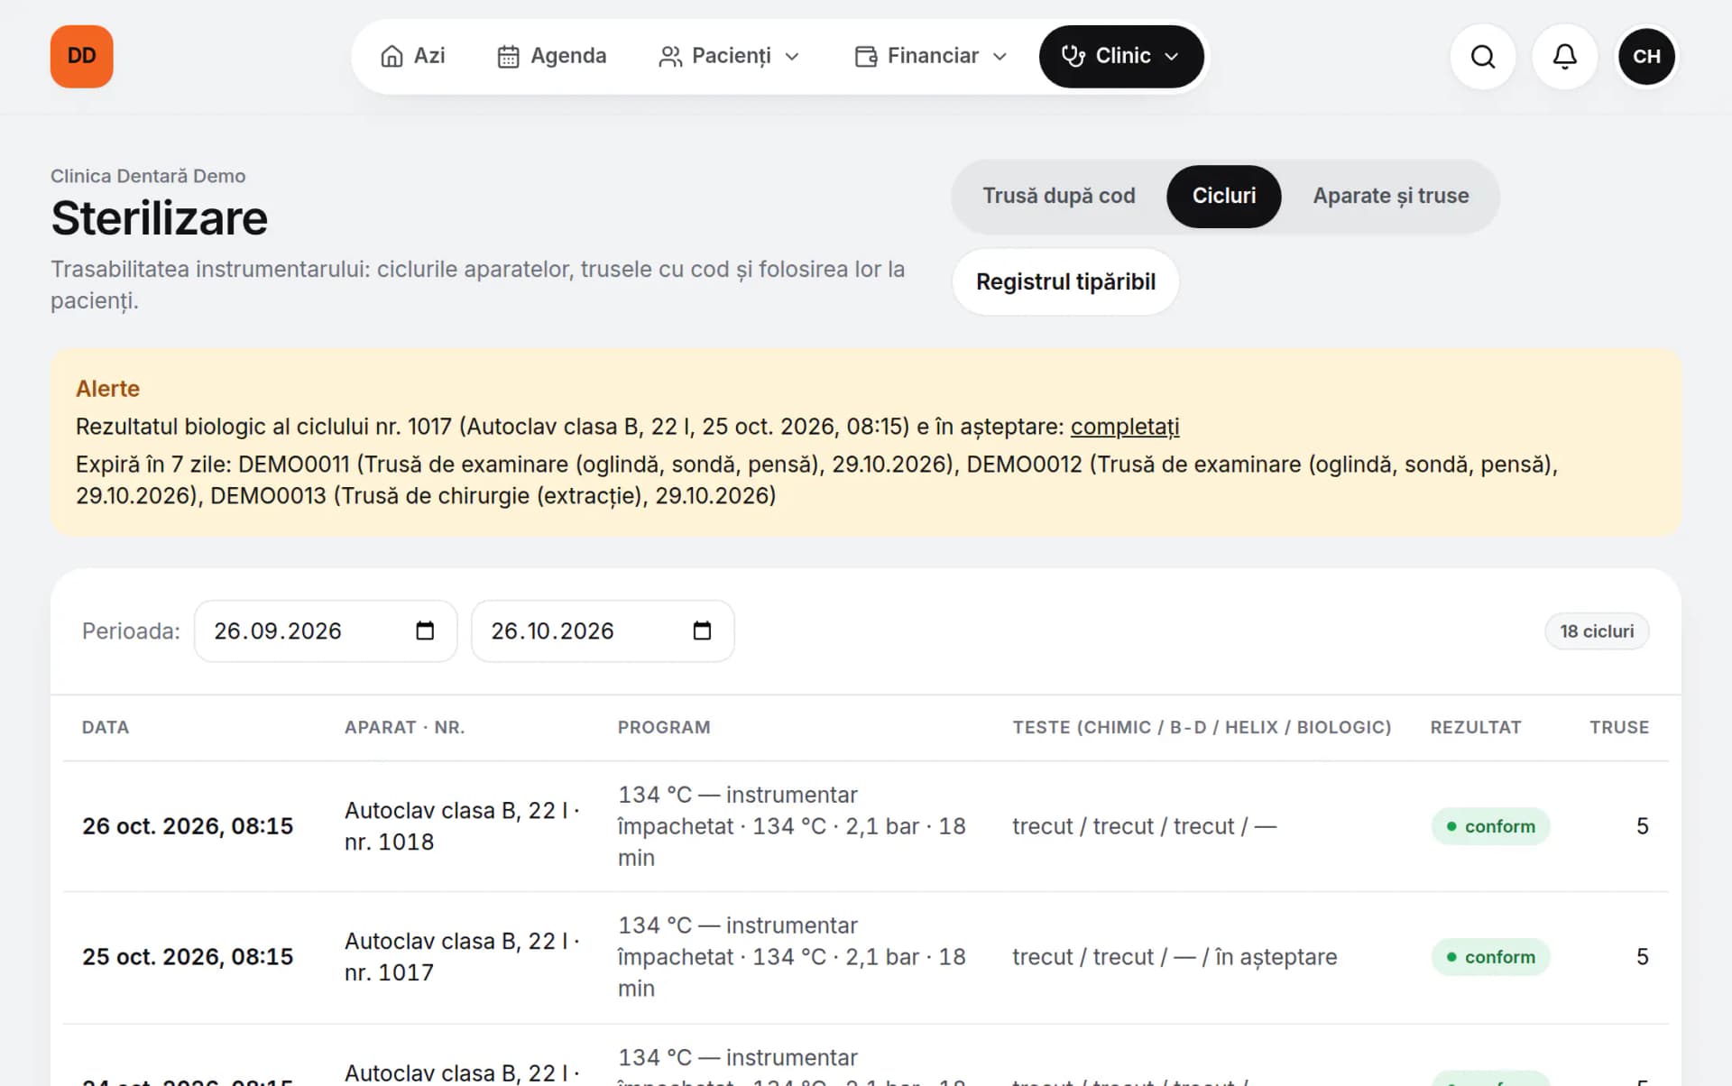Image resolution: width=1732 pixels, height=1086 pixels.
Task: Open the notifications bell
Action: pyautogui.click(x=1564, y=57)
